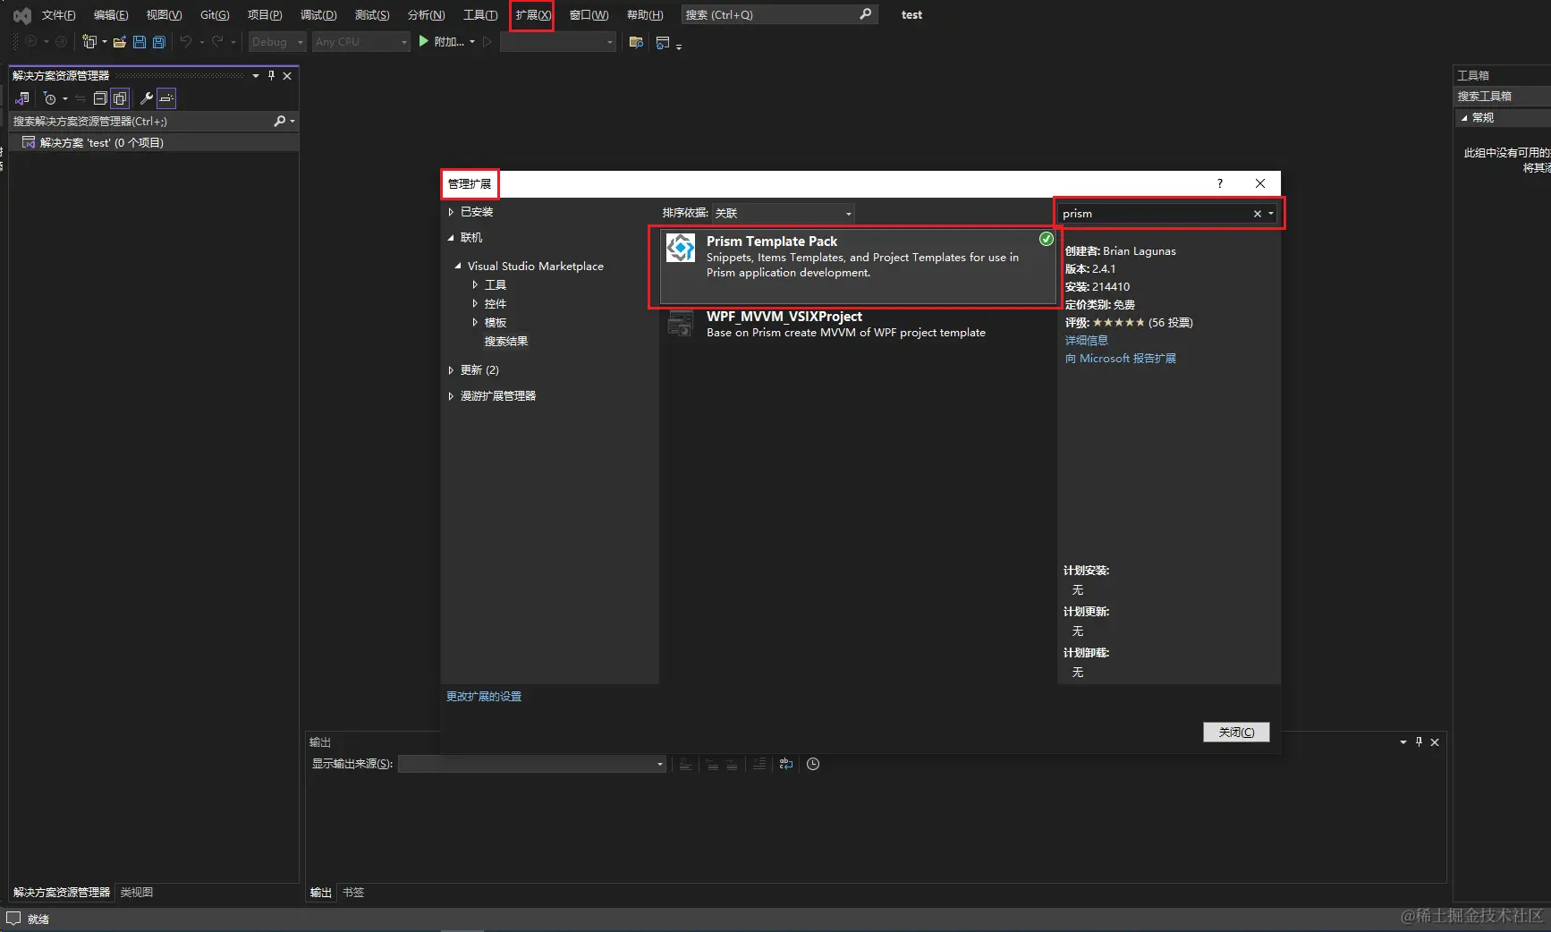Clear the prism search text
This screenshot has width=1551, height=932.
coord(1257,214)
